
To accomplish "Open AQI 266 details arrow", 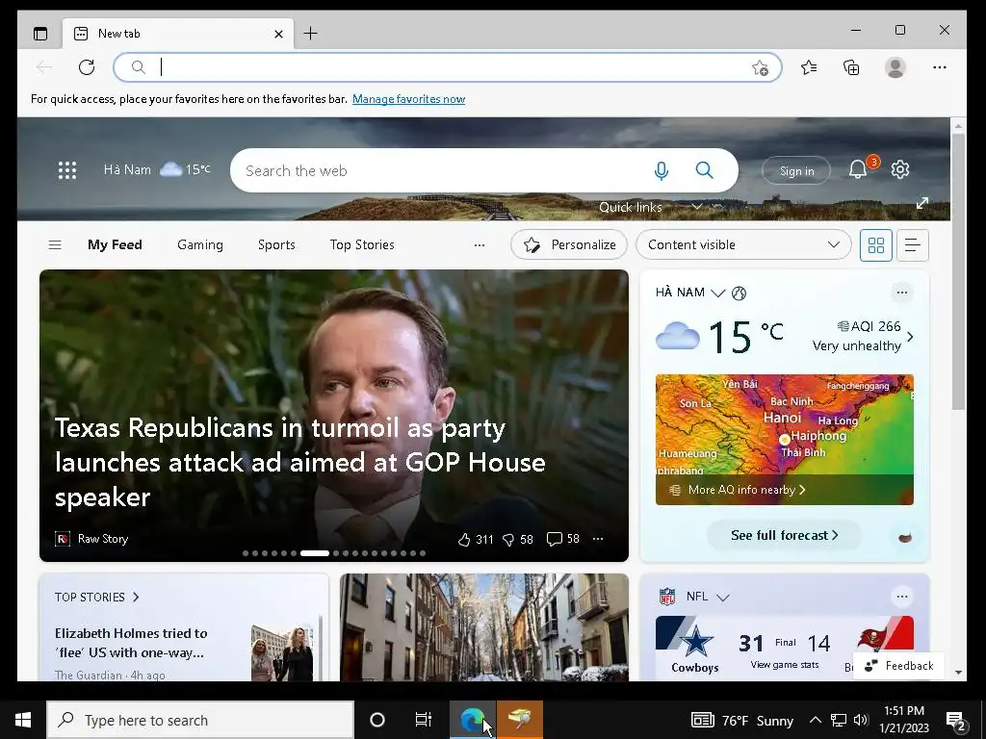I will 910,337.
